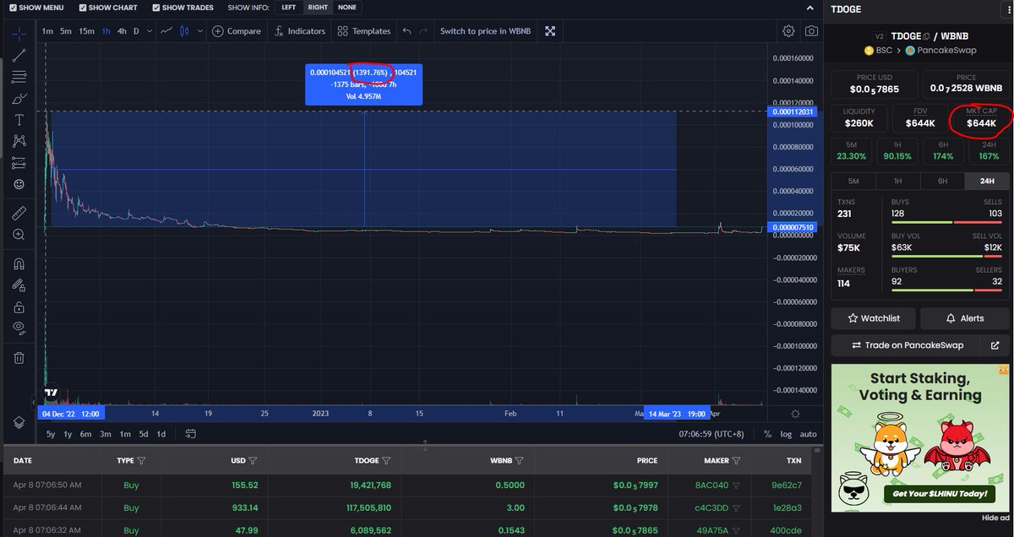Toggle log scale on price axis
Image resolution: width=1014 pixels, height=537 pixels.
[786, 434]
